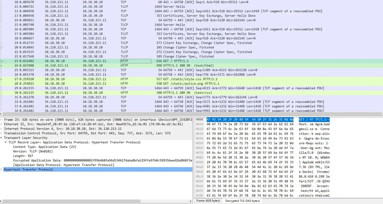The image size is (383, 204).
Task: Collapse the Transport Layer Security node
Action: [2, 138]
